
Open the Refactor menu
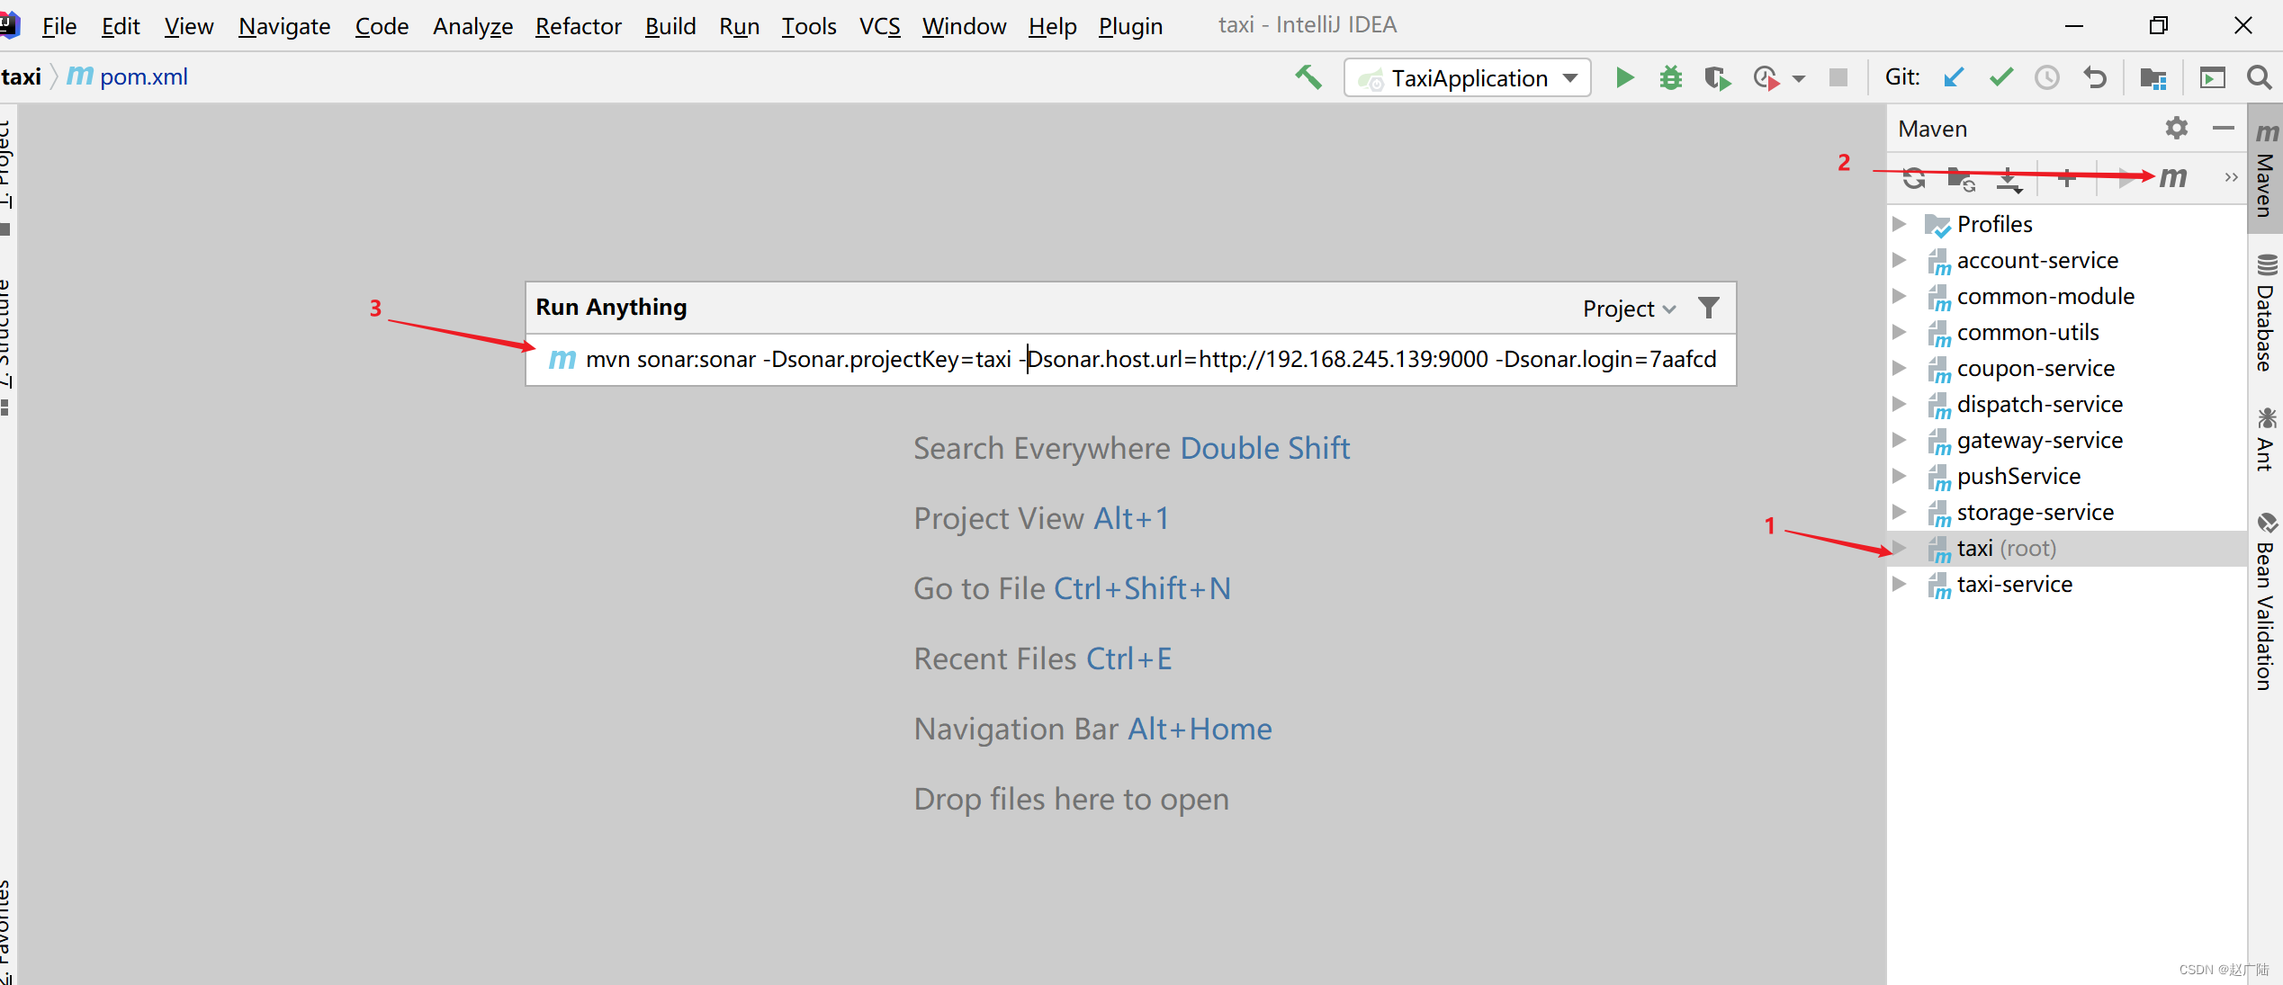(x=578, y=26)
